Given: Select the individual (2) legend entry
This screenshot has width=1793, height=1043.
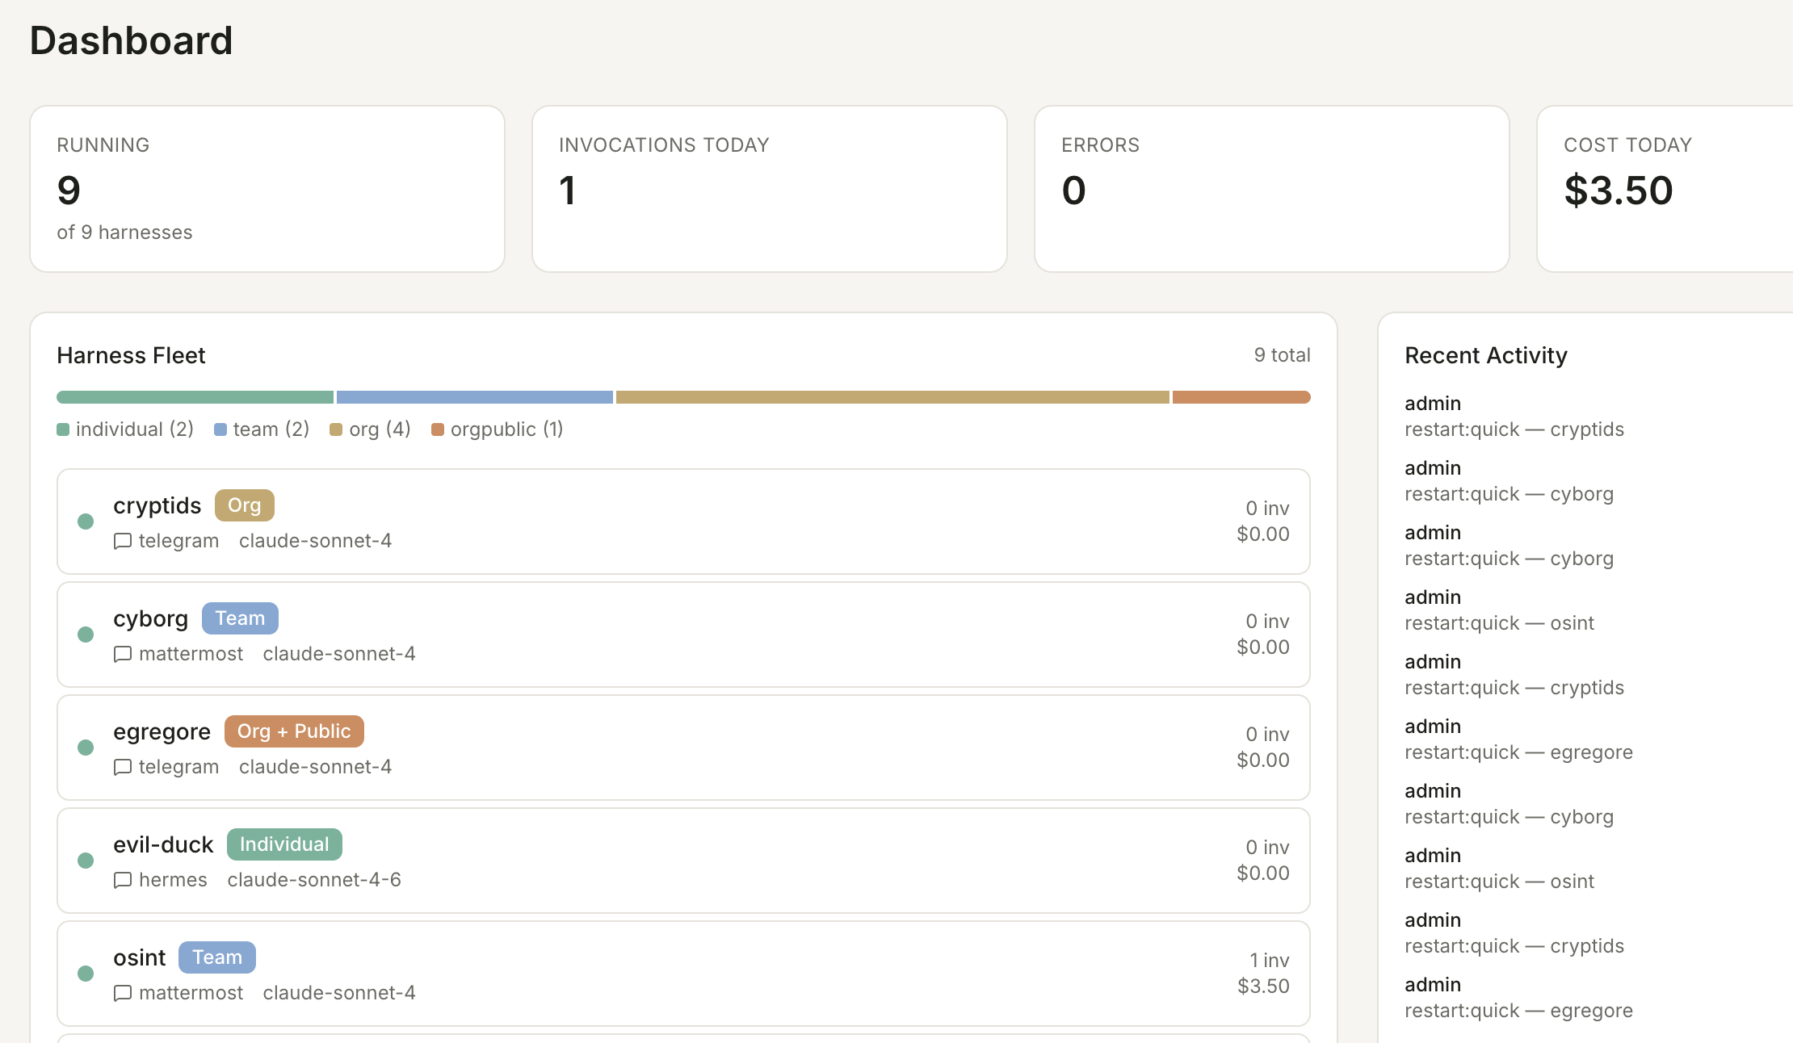Looking at the screenshot, I should click(125, 429).
